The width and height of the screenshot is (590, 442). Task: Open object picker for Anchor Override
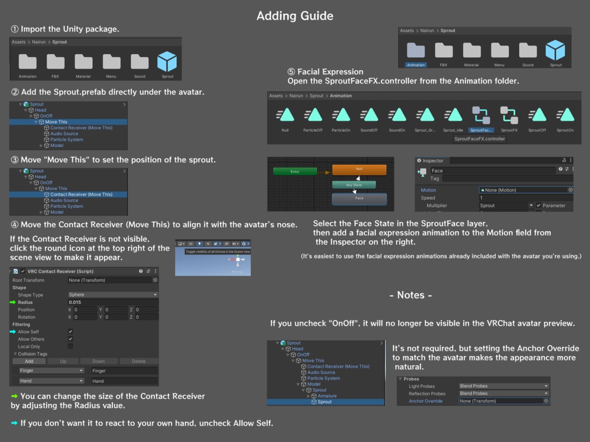pyautogui.click(x=546, y=401)
